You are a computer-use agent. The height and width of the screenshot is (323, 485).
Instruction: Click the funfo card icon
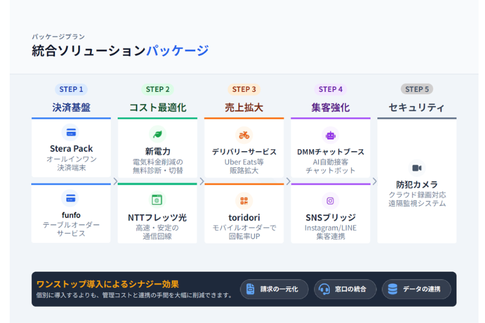(70, 198)
